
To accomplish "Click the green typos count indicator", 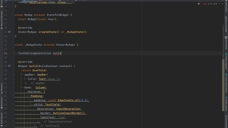I will pyautogui.click(x=215, y=4).
